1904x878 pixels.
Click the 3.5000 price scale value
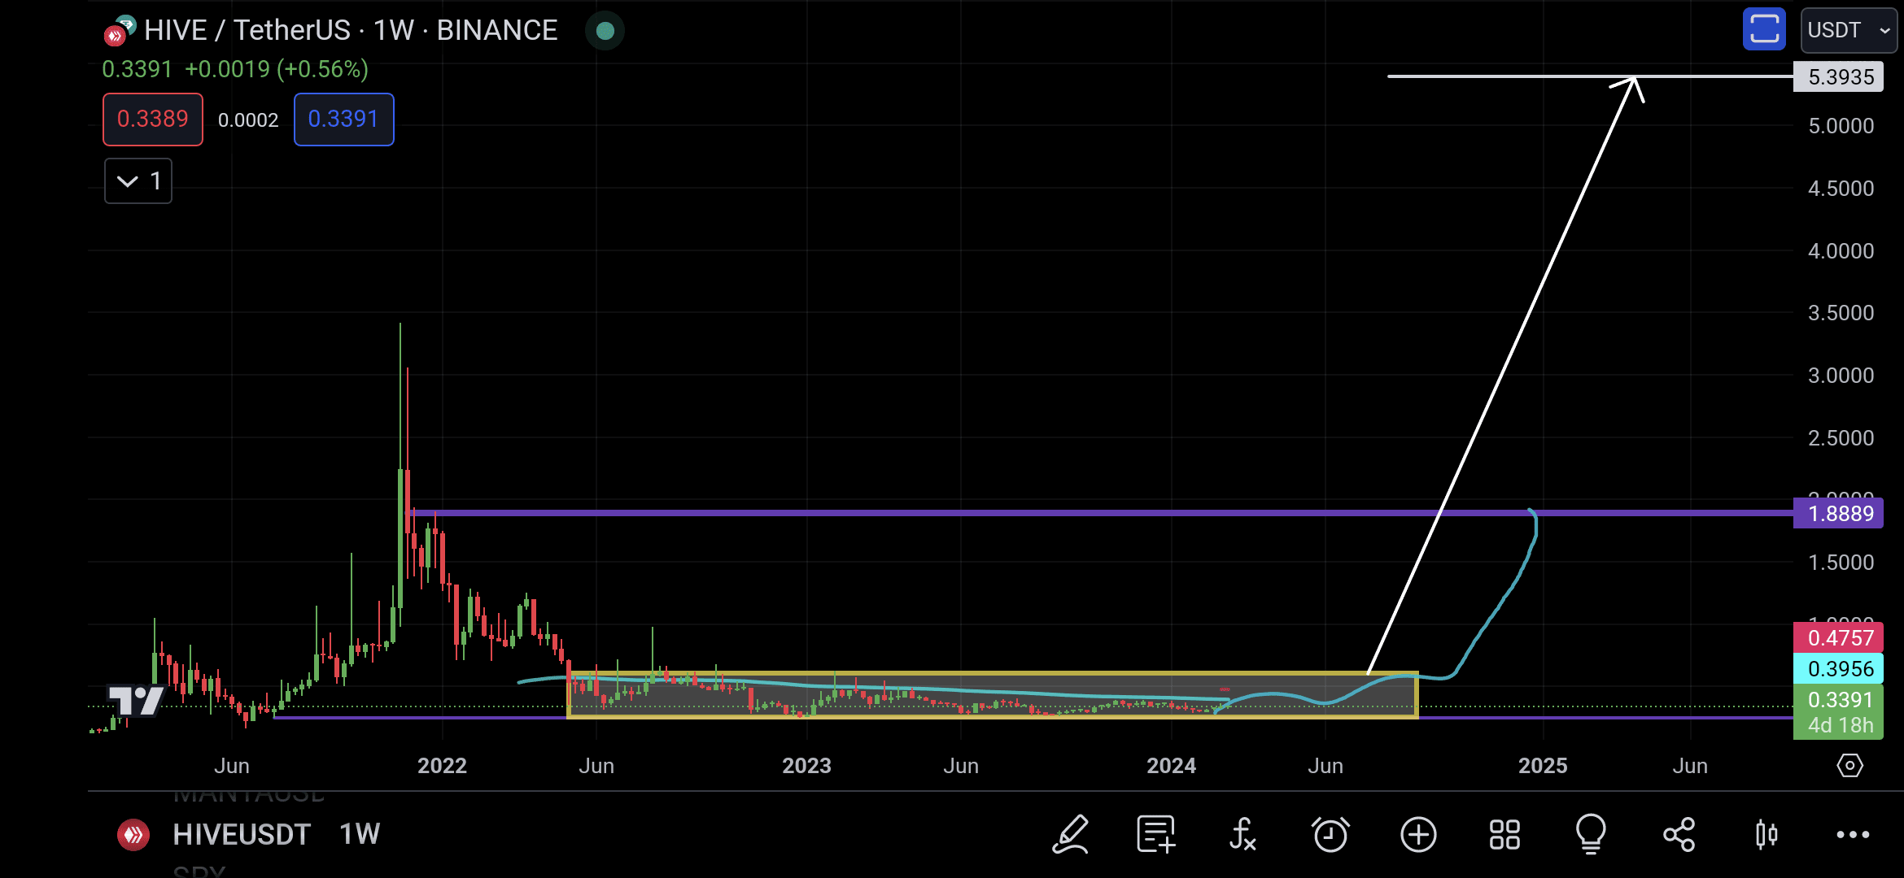tap(1841, 313)
